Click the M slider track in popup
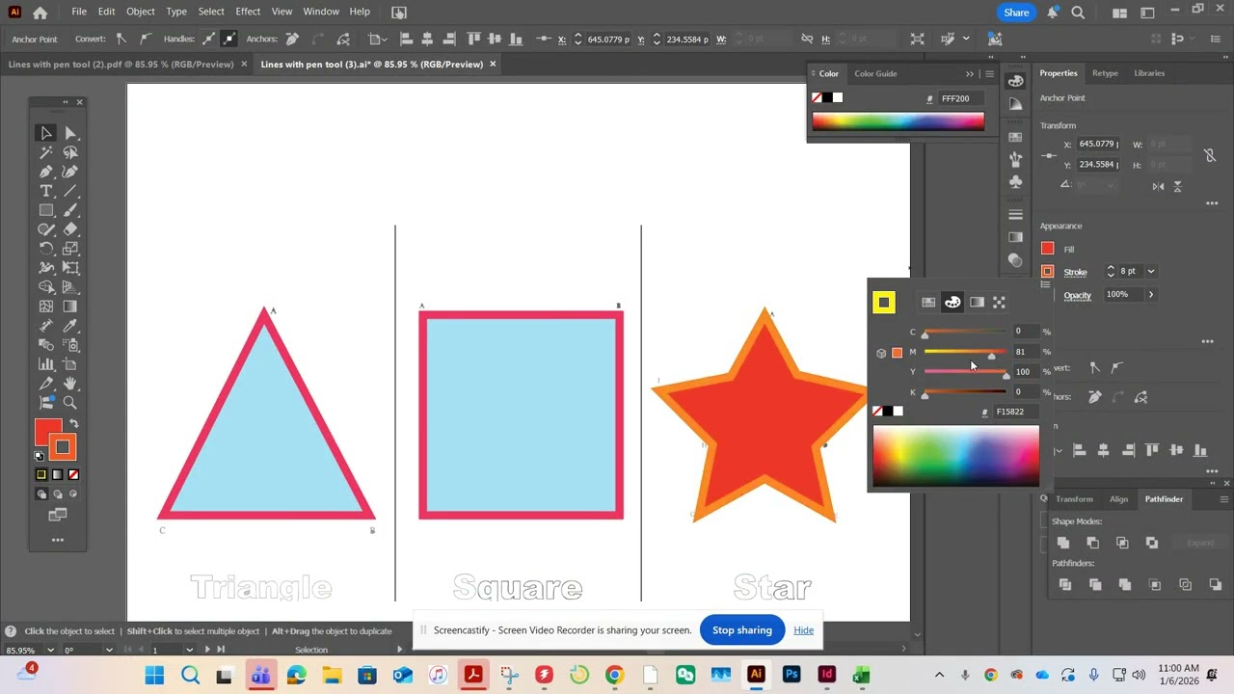Image resolution: width=1234 pixels, height=694 pixels. pos(965,352)
